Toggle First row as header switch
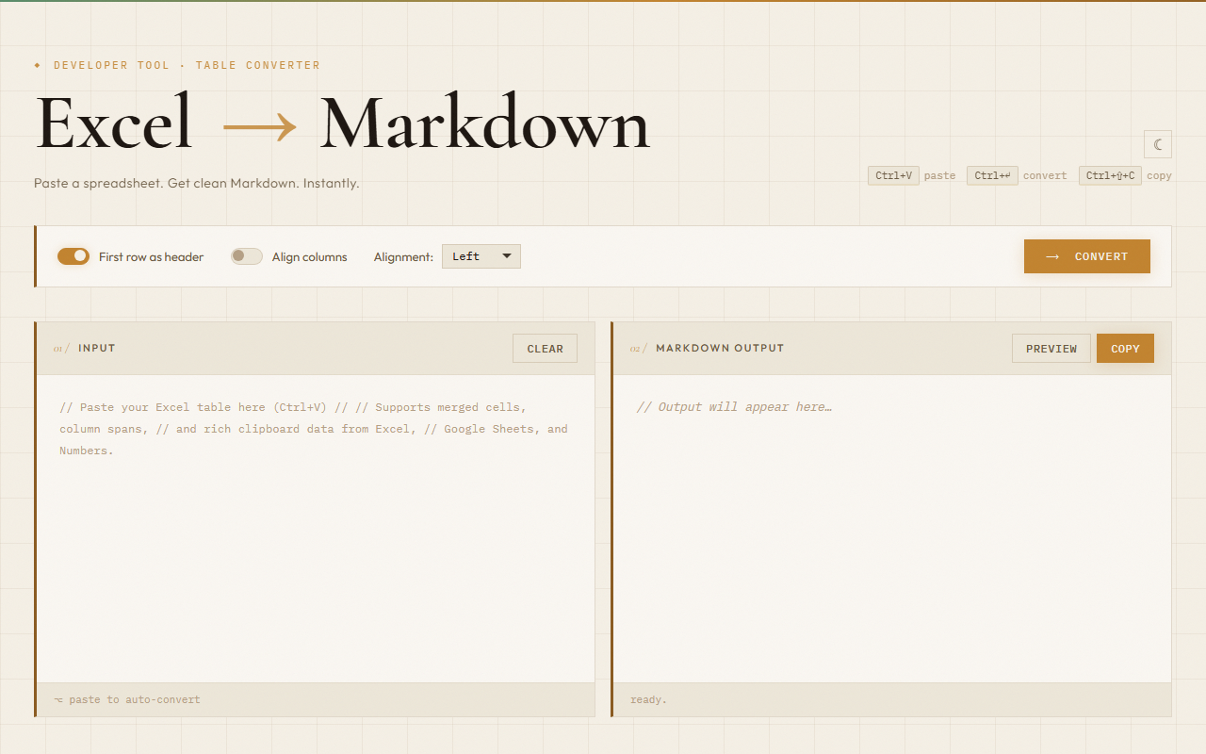1206x754 pixels. (x=73, y=256)
